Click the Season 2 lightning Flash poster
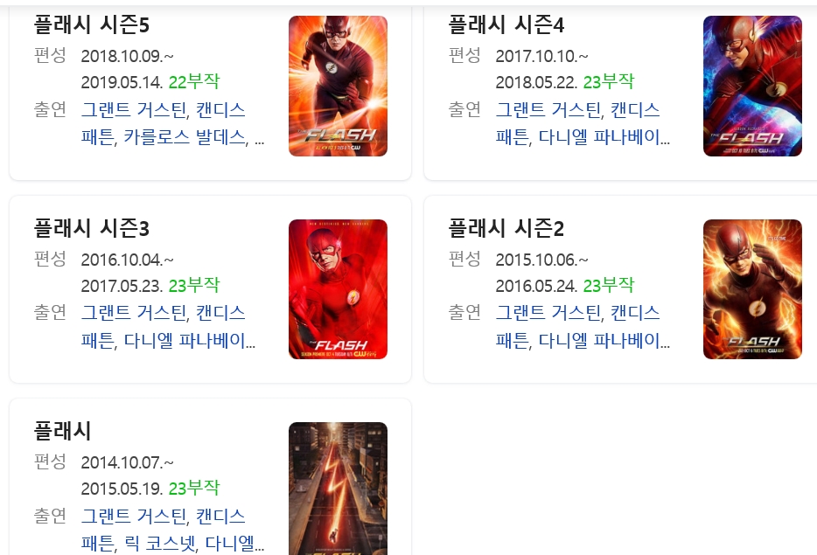The image size is (817, 555). pos(752,289)
